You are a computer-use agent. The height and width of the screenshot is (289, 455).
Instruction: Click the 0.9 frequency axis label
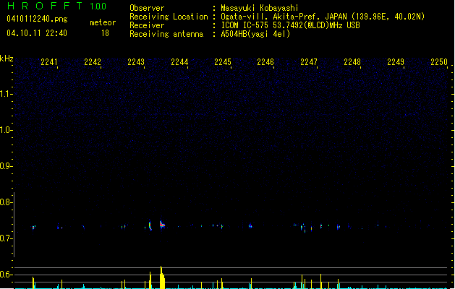tap(6, 166)
